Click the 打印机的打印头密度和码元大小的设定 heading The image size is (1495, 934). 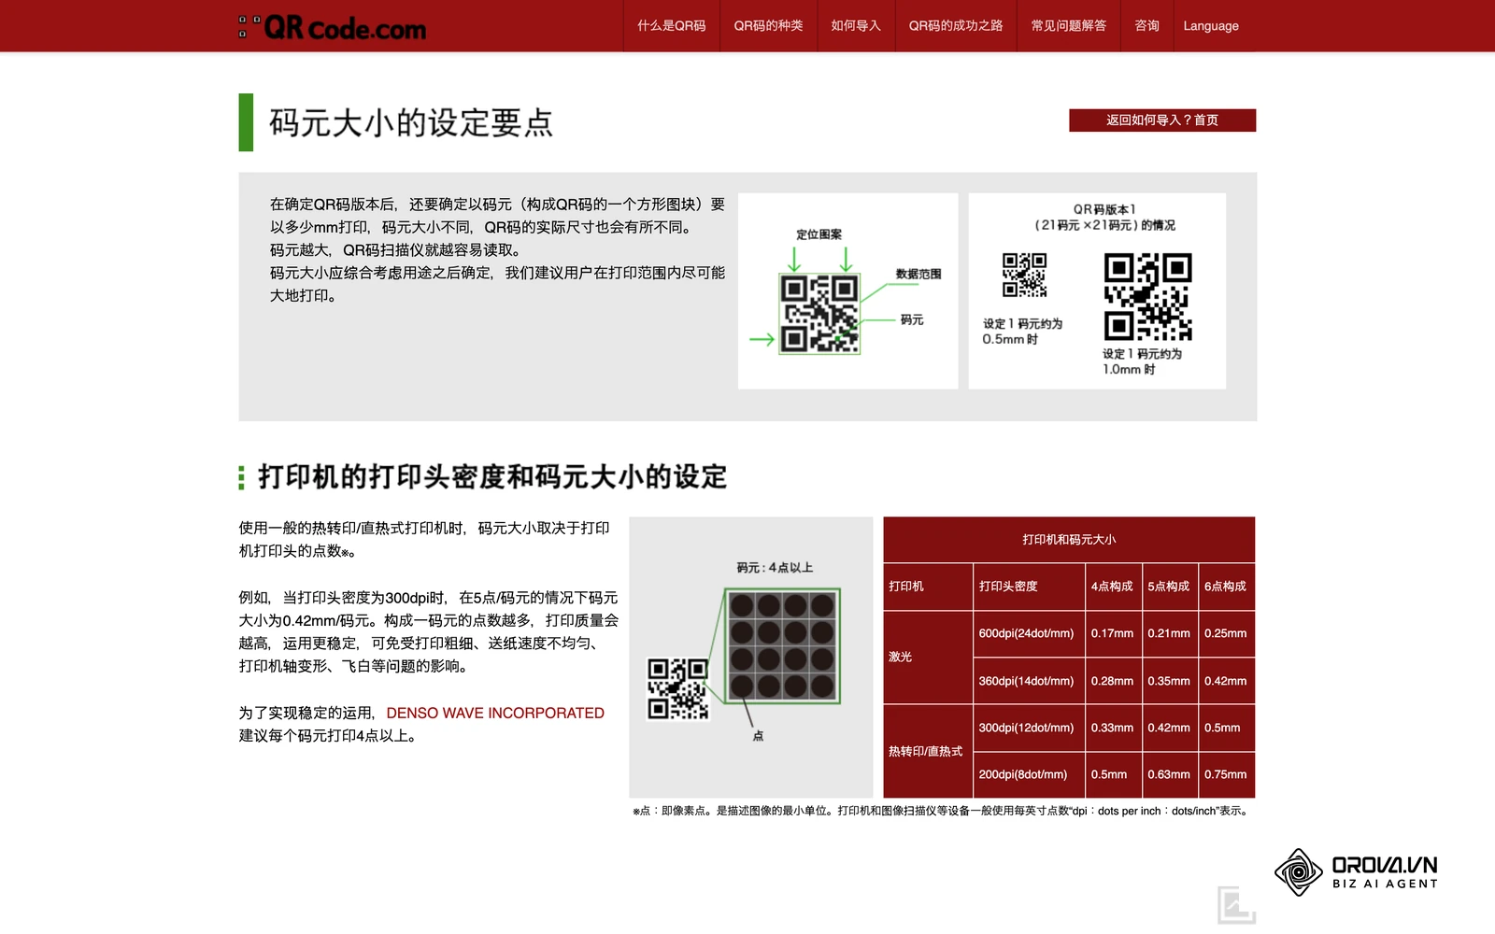[x=492, y=476]
